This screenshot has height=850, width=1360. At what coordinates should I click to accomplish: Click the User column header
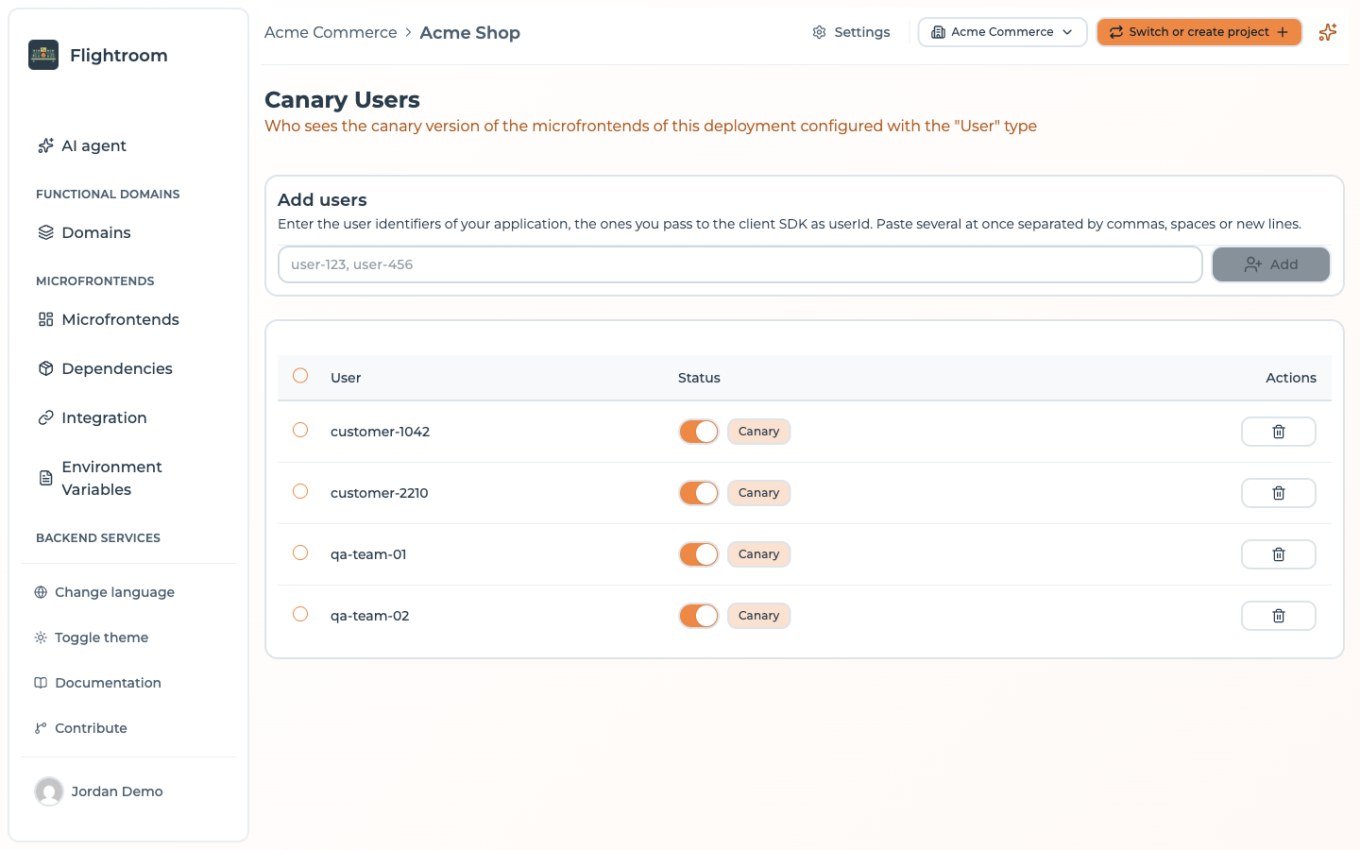point(346,378)
